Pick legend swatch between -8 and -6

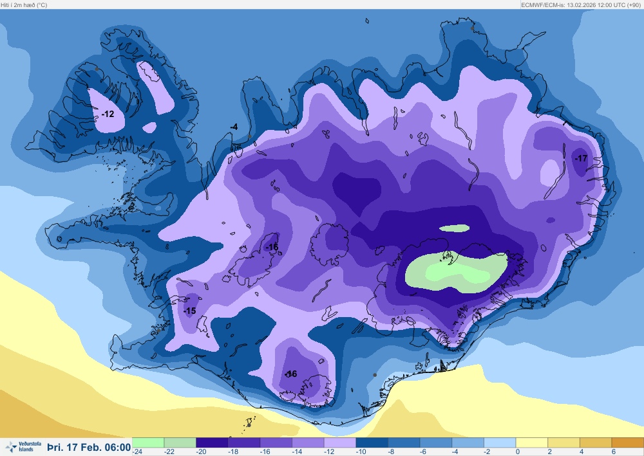click(x=404, y=442)
